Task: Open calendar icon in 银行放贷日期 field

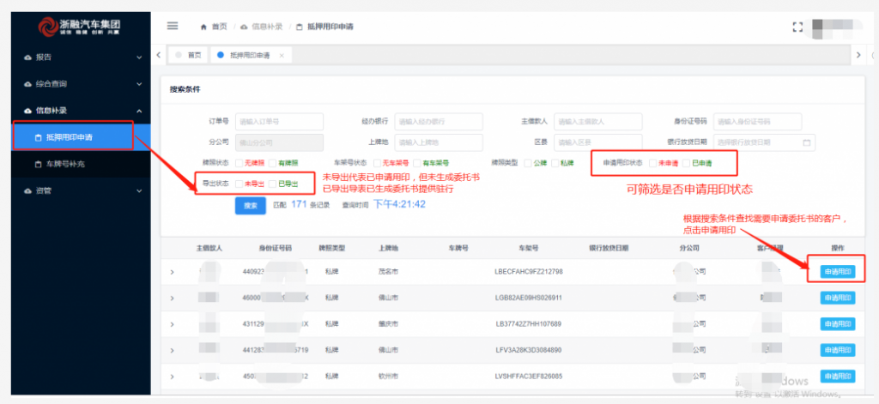Action: coord(807,142)
